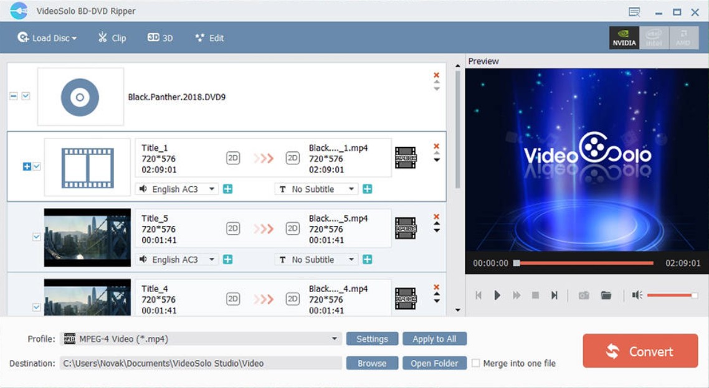Remove Title_5 with its red X icon
The height and width of the screenshot is (388, 709).
click(436, 217)
